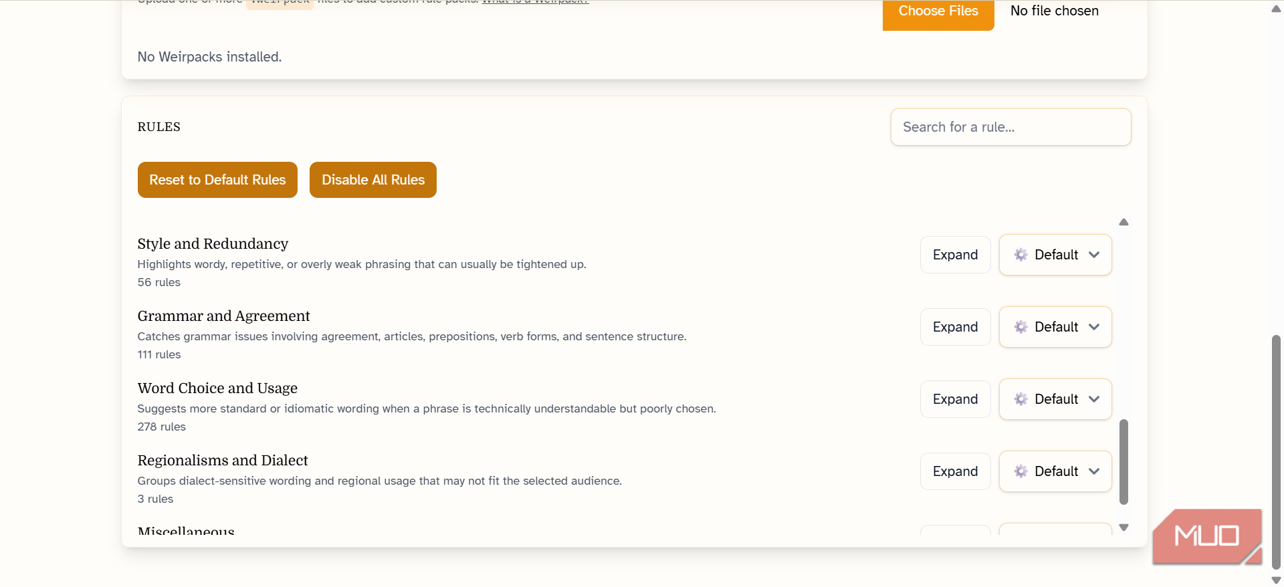Expand the Regionalisms and Dialect category
This screenshot has height=587, width=1284.
(x=955, y=471)
